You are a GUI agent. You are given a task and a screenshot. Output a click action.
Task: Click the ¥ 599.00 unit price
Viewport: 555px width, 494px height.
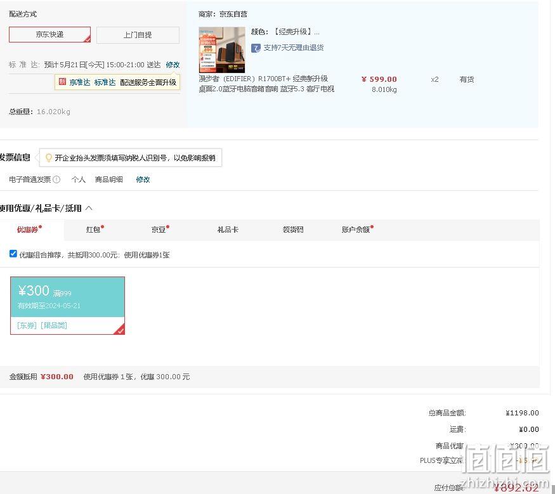(x=379, y=79)
